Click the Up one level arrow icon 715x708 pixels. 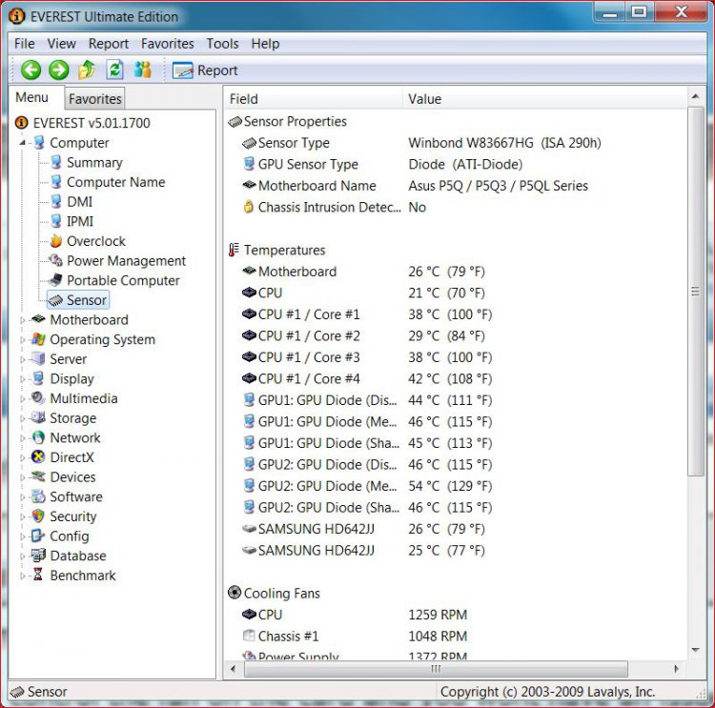87,70
